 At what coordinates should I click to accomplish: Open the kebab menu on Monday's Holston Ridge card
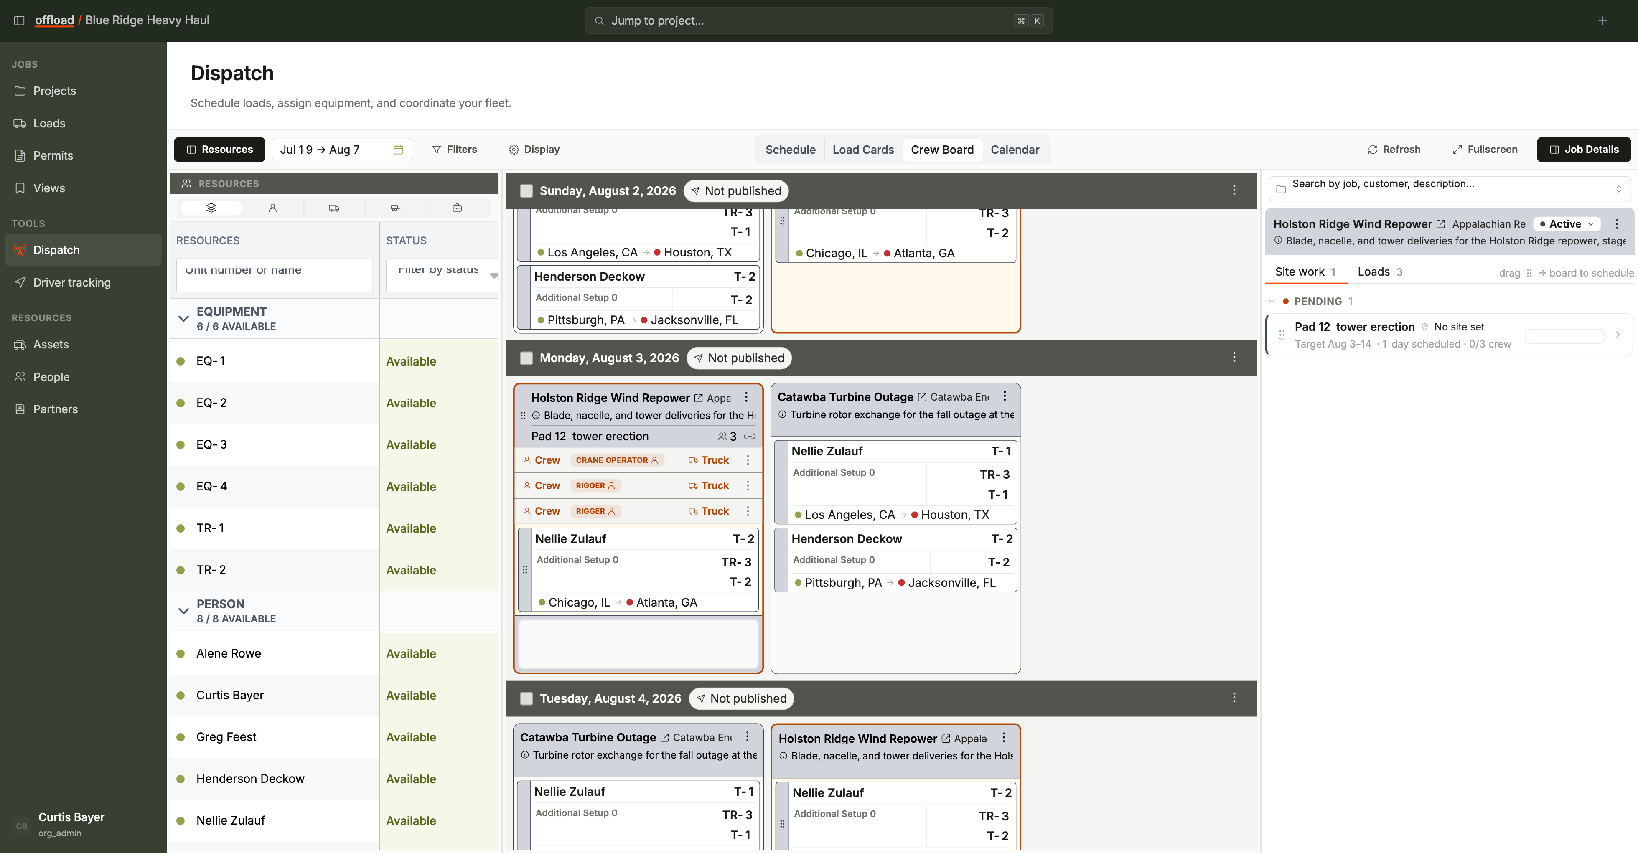tap(747, 397)
